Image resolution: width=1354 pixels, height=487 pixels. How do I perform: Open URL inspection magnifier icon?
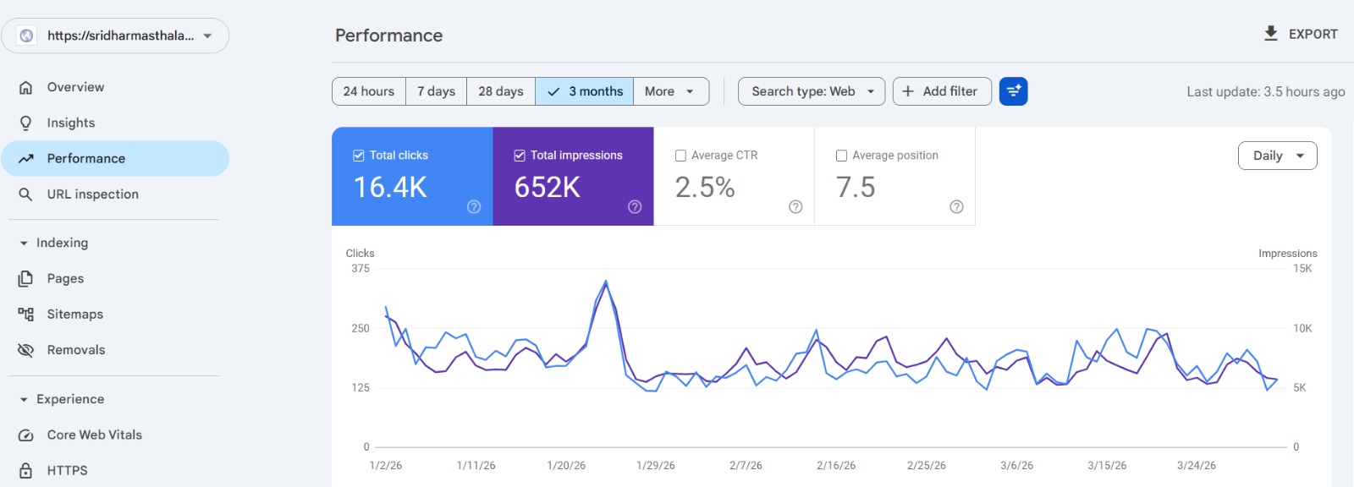click(x=26, y=194)
